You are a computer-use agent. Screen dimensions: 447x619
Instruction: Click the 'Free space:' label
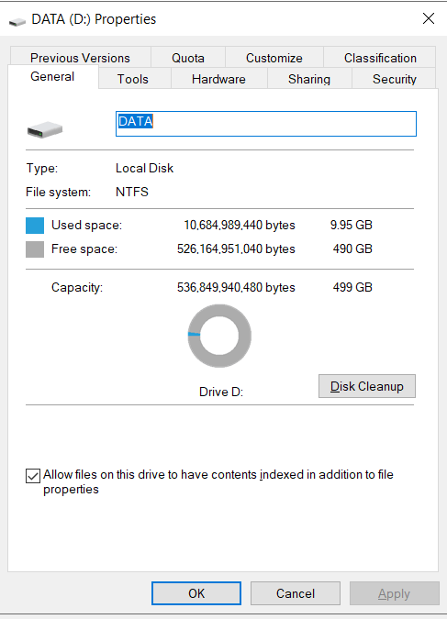(x=84, y=249)
